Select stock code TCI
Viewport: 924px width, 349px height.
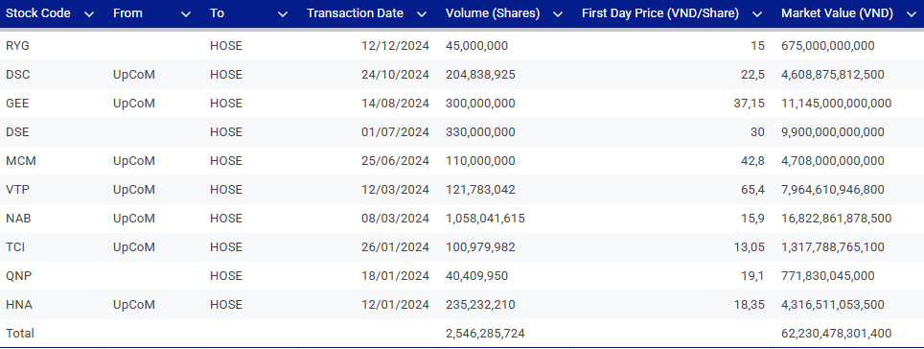tap(15, 247)
